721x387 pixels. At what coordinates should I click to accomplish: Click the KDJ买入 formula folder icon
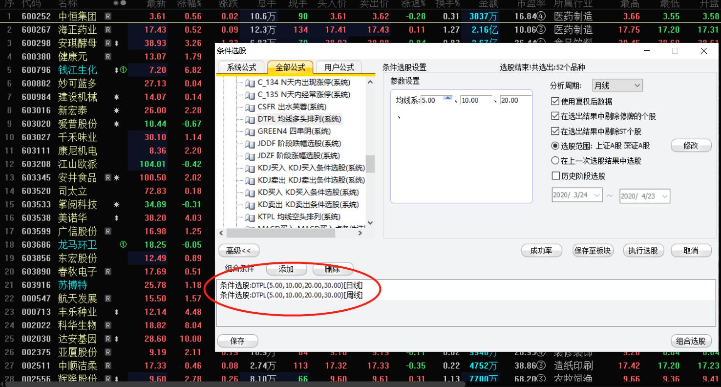click(x=250, y=168)
